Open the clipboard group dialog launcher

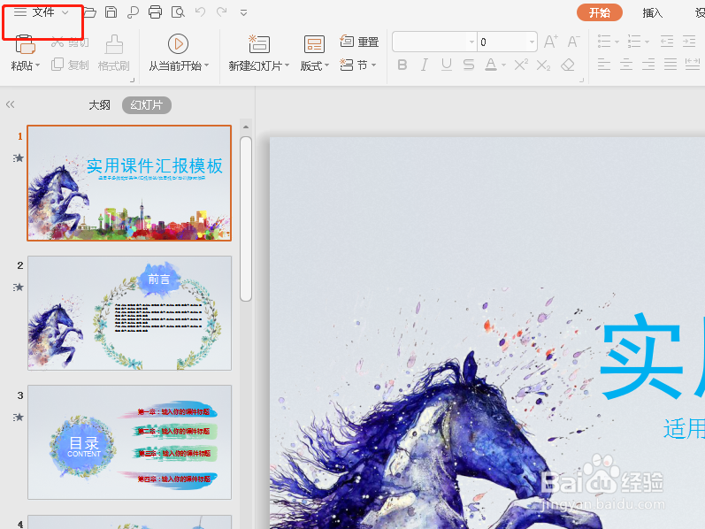point(132,80)
